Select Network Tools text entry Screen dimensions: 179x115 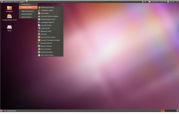pyautogui.click(x=46, y=31)
